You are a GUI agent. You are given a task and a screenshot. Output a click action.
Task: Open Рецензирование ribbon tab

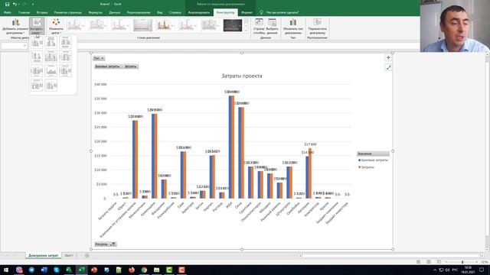(139, 12)
